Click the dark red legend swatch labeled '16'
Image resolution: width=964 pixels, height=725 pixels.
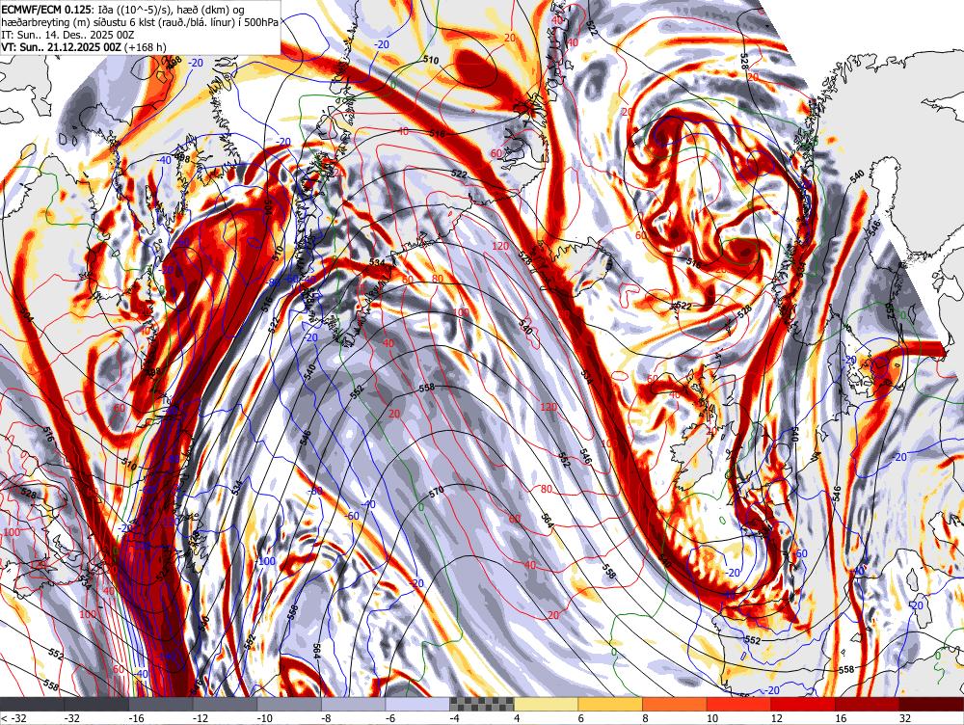click(x=868, y=704)
